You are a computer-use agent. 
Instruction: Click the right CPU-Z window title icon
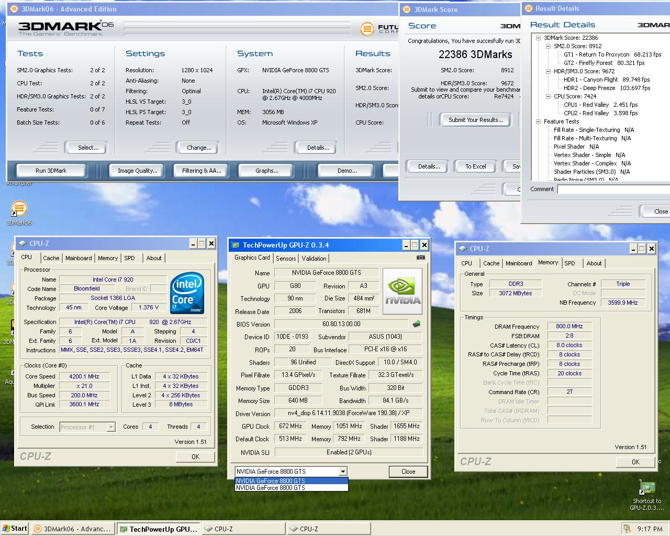click(x=463, y=249)
